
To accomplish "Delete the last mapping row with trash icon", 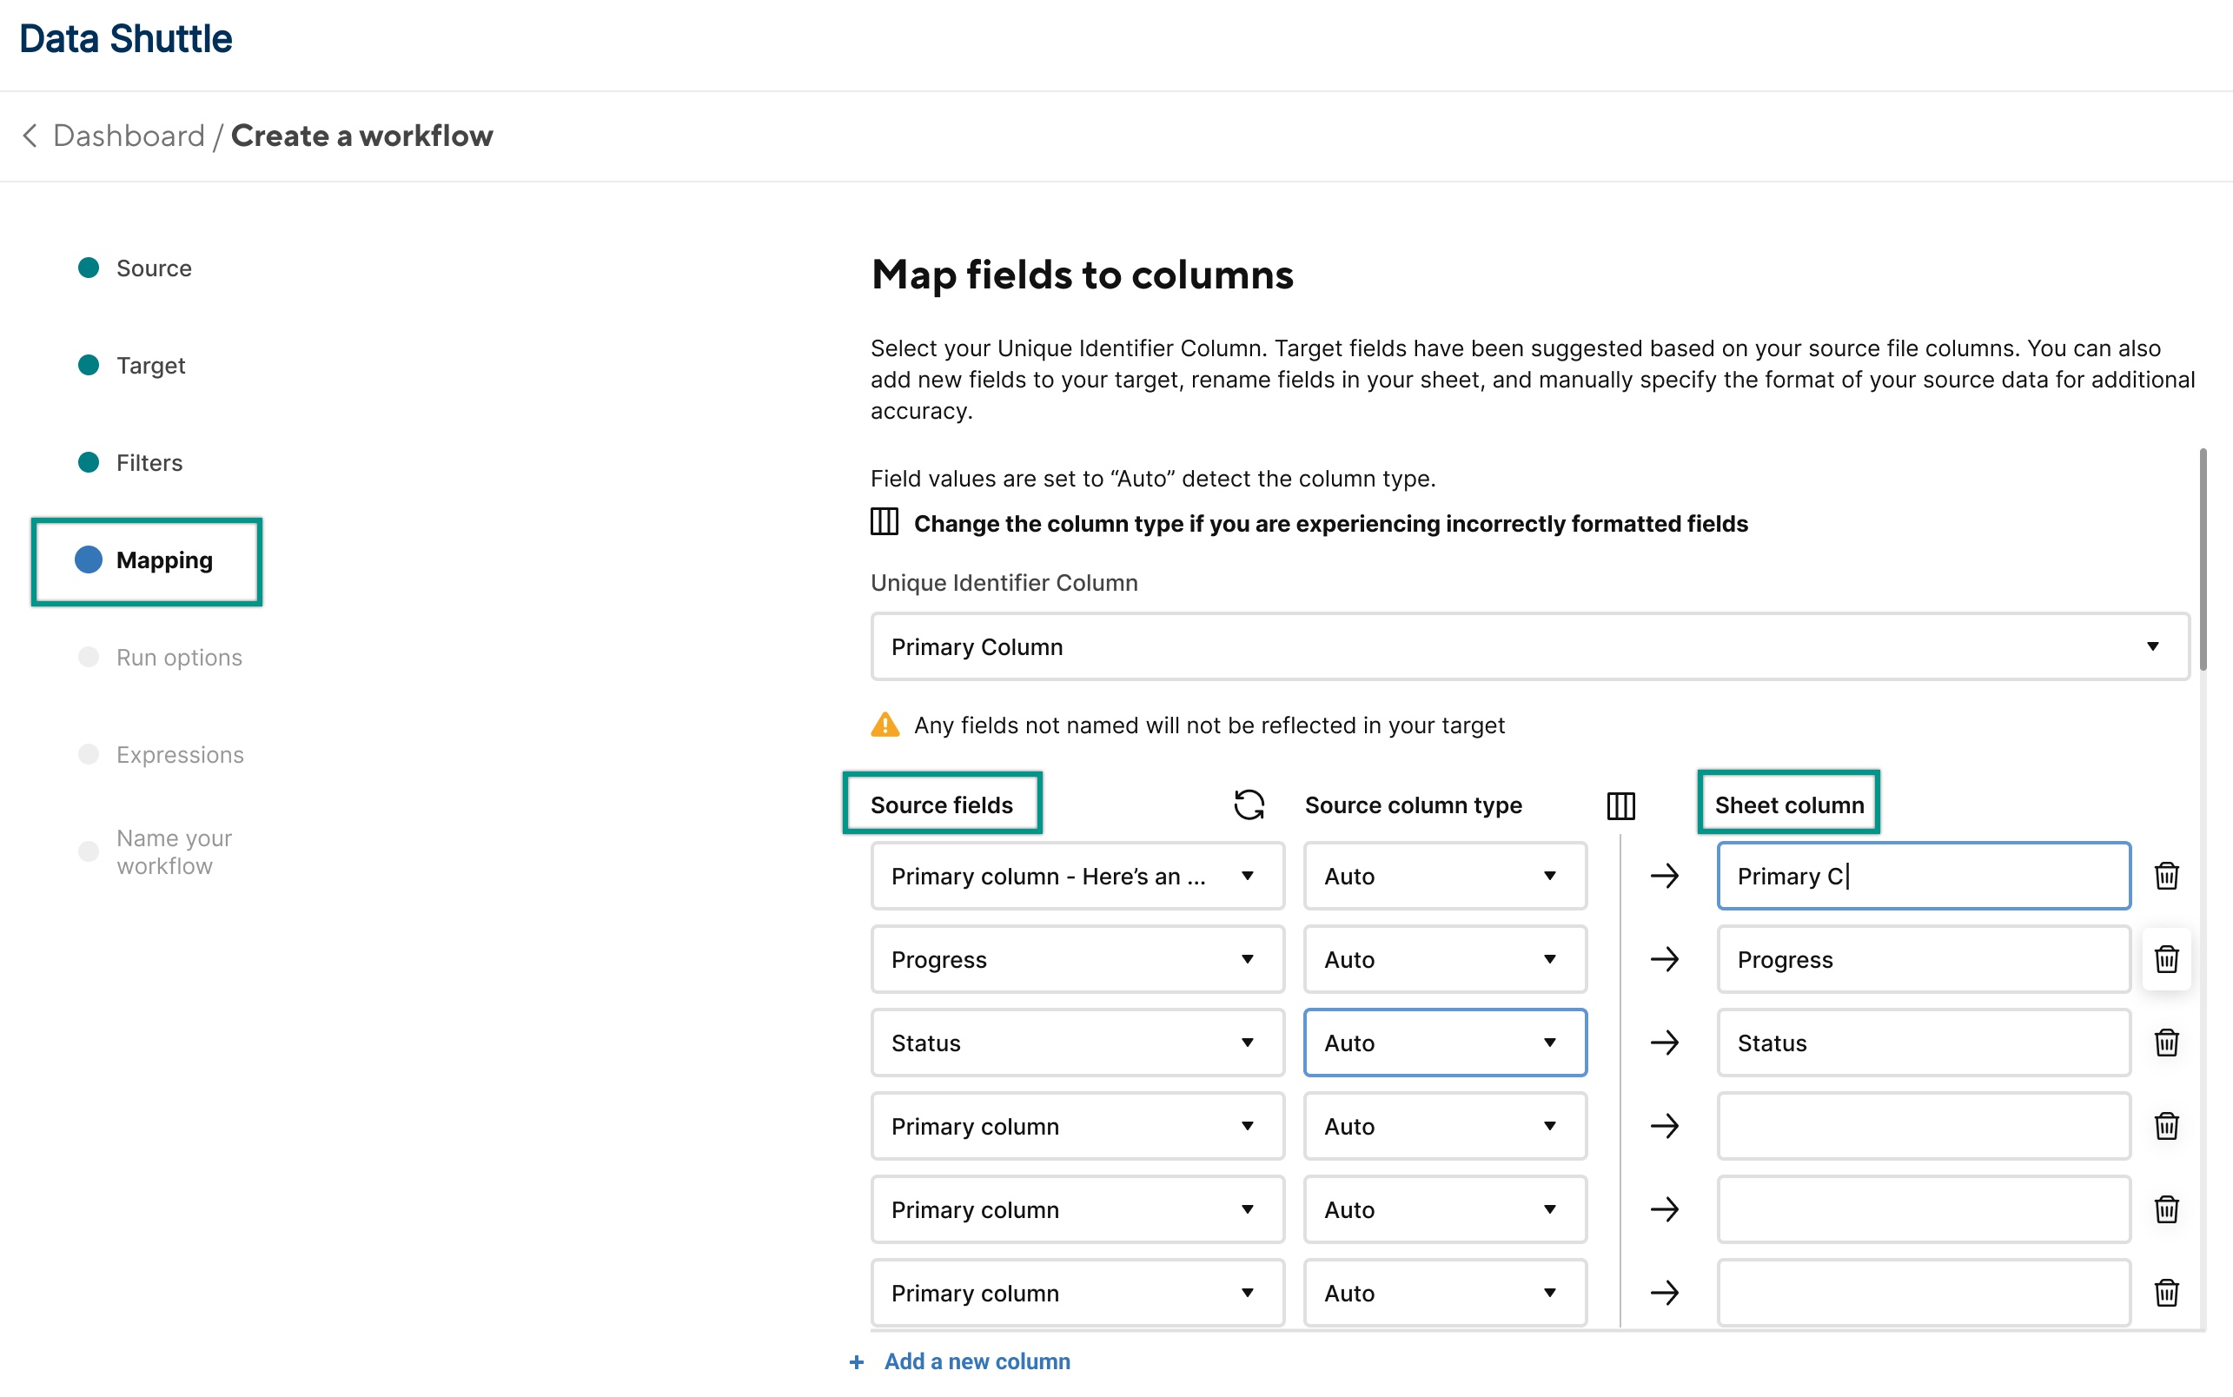I will [2165, 1292].
